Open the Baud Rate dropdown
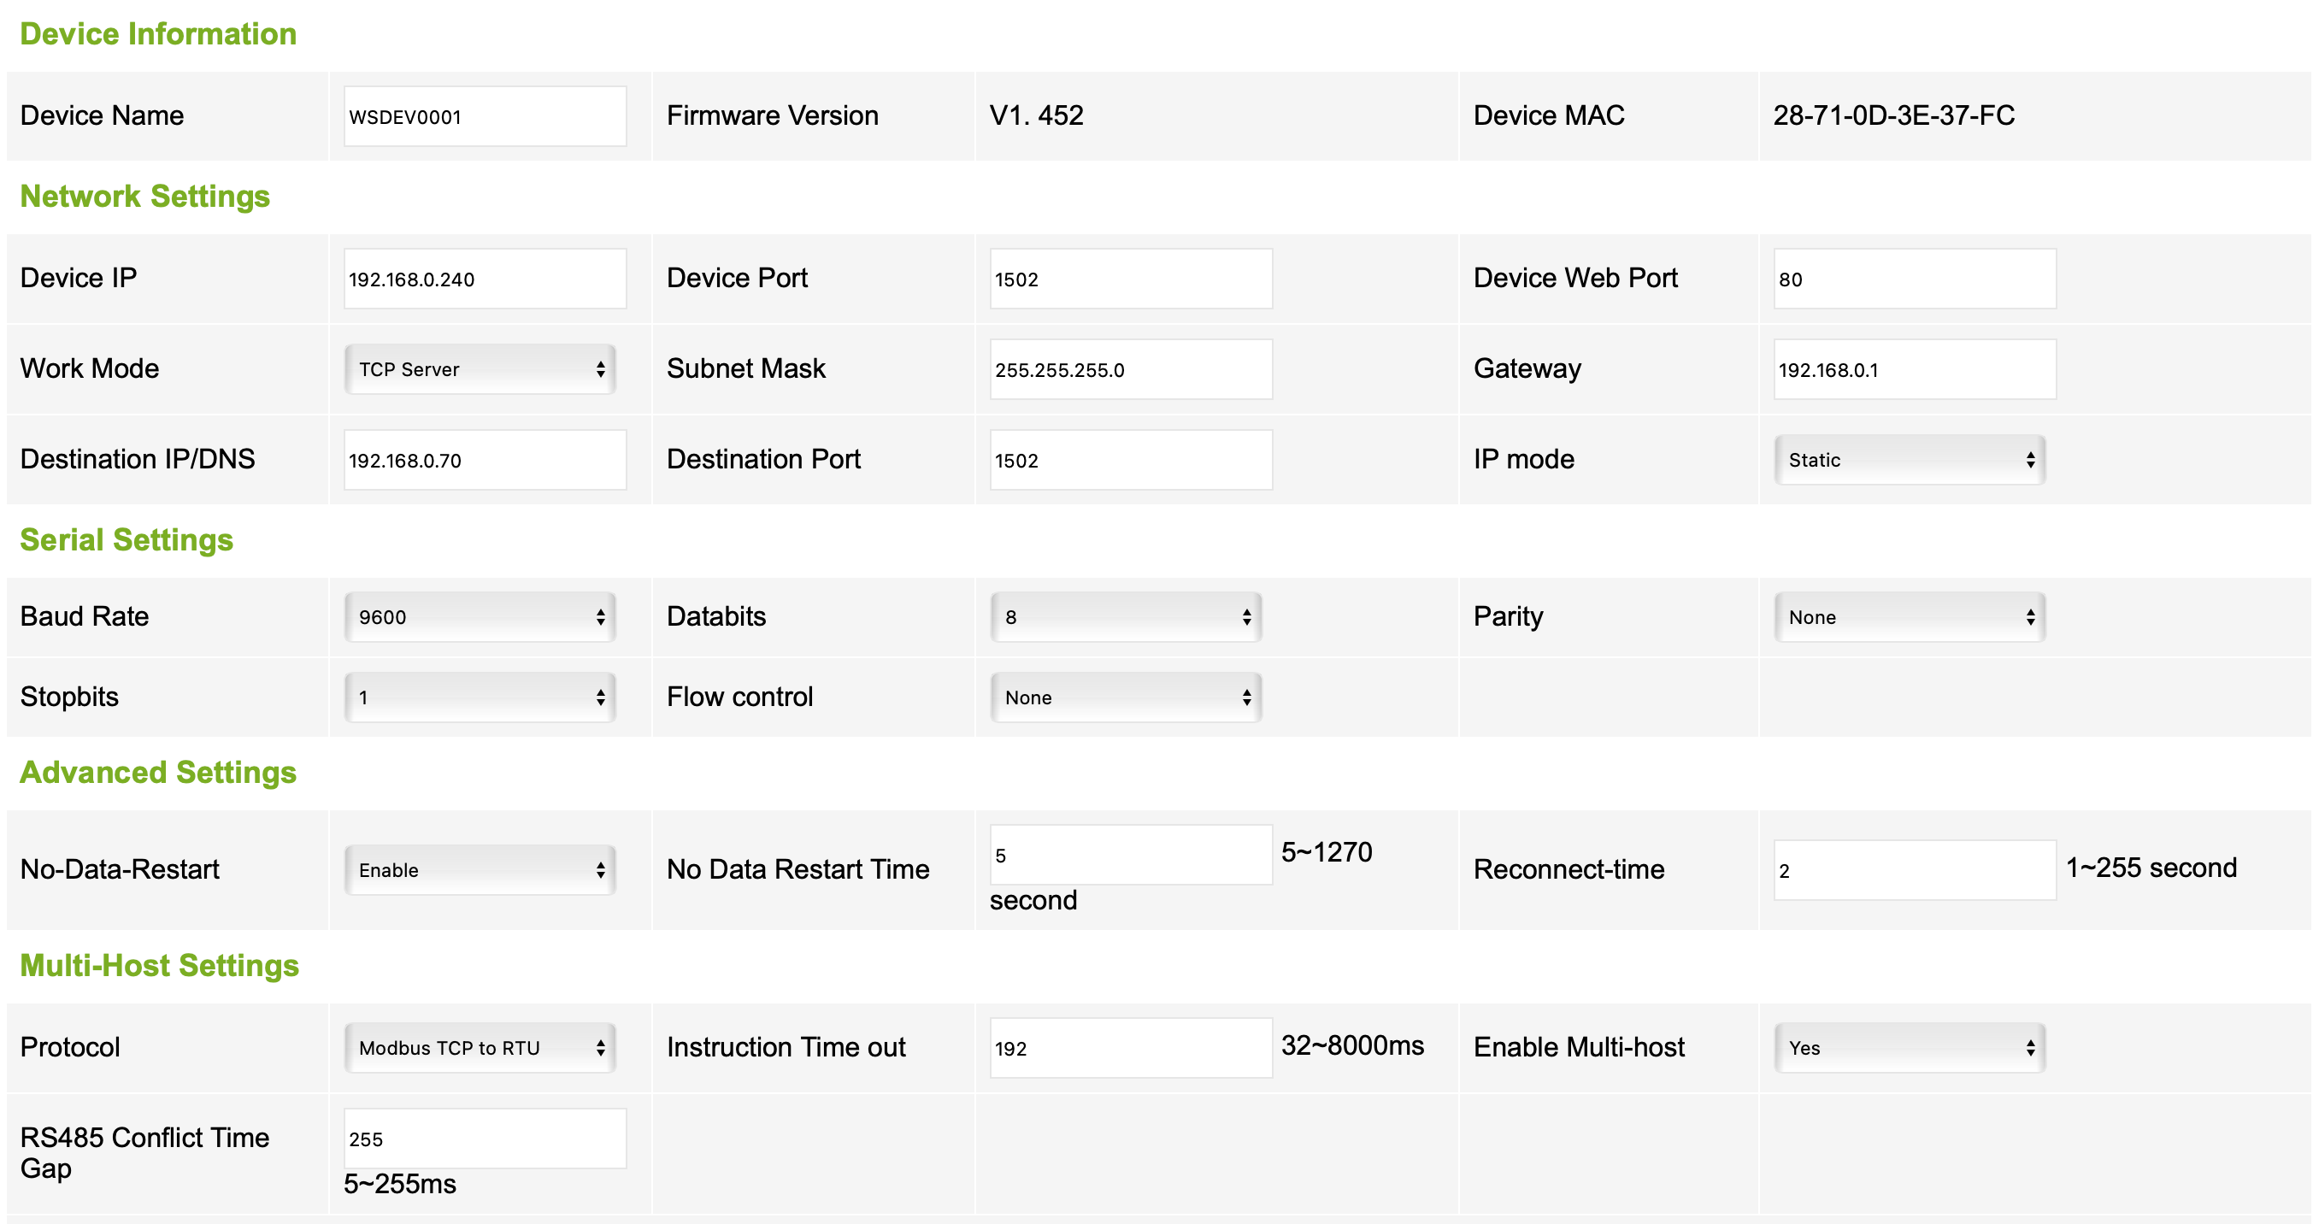The width and height of the screenshot is (2313, 1224). tap(480, 617)
